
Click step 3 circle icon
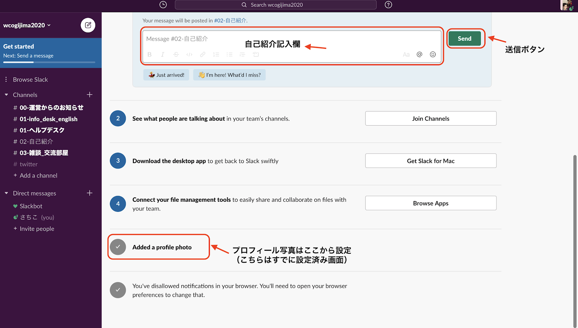coord(118,161)
